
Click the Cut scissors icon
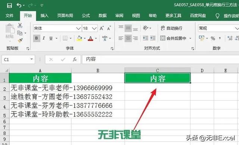[20, 26]
